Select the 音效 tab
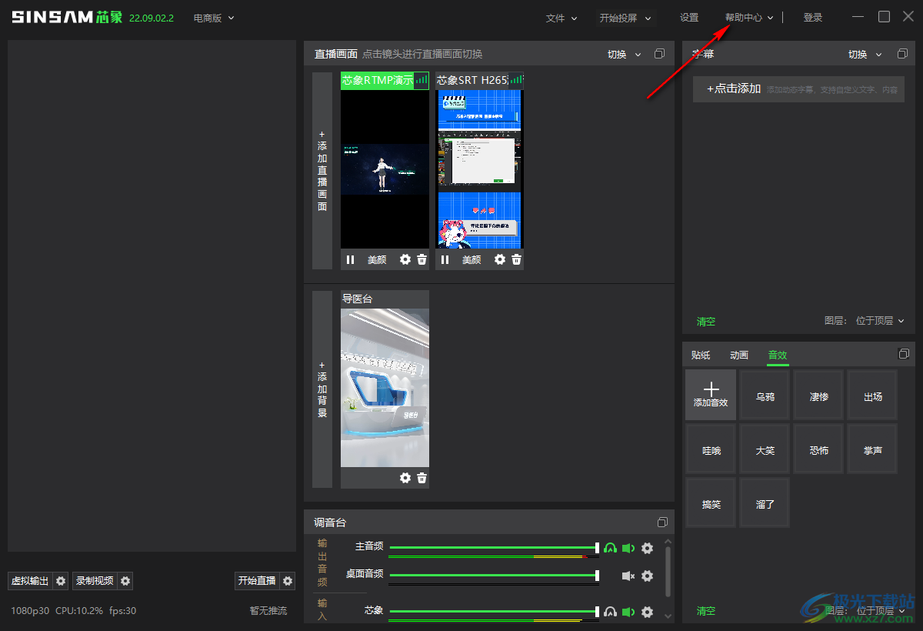 pyautogui.click(x=778, y=355)
